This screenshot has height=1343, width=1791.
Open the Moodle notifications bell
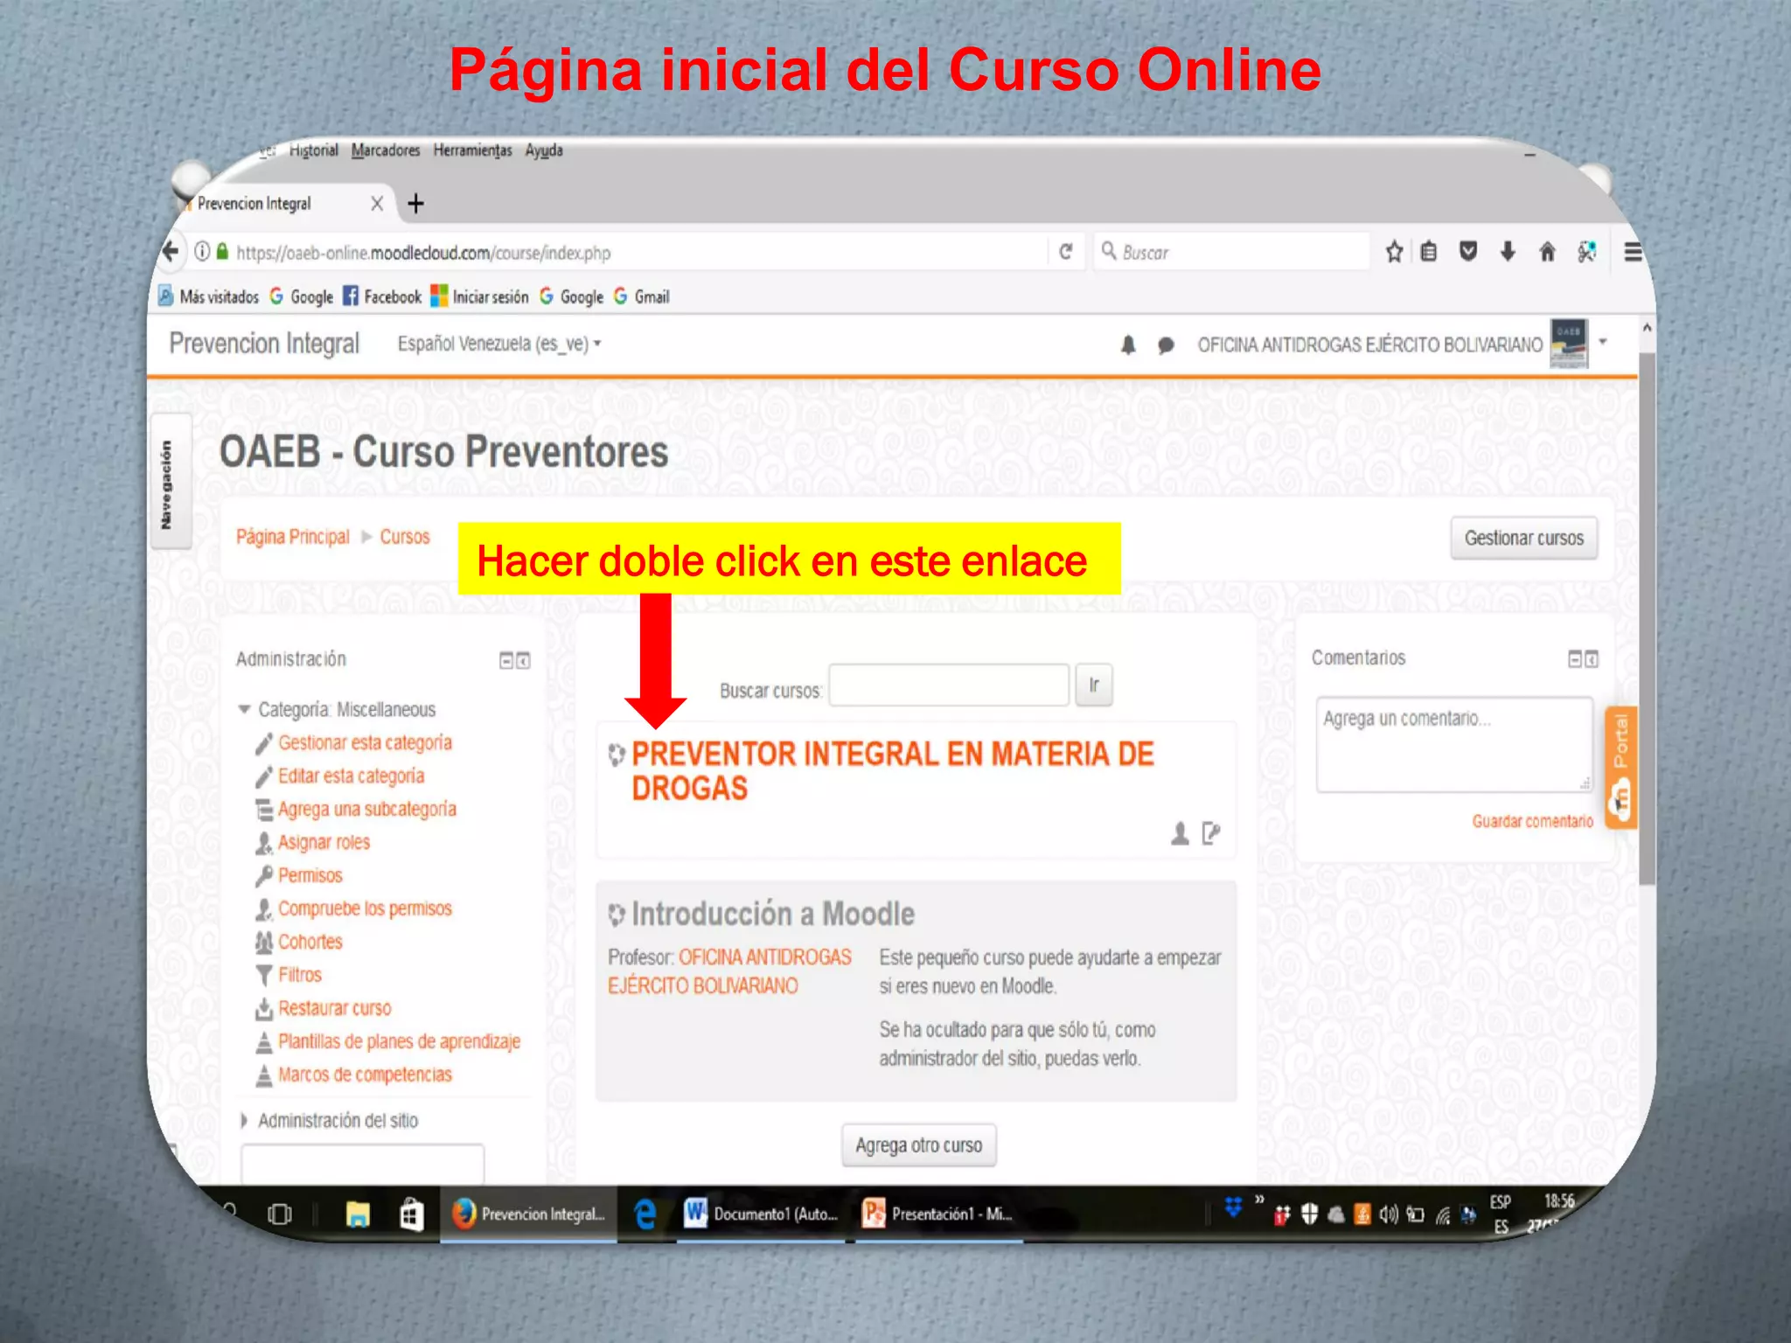coord(1128,345)
